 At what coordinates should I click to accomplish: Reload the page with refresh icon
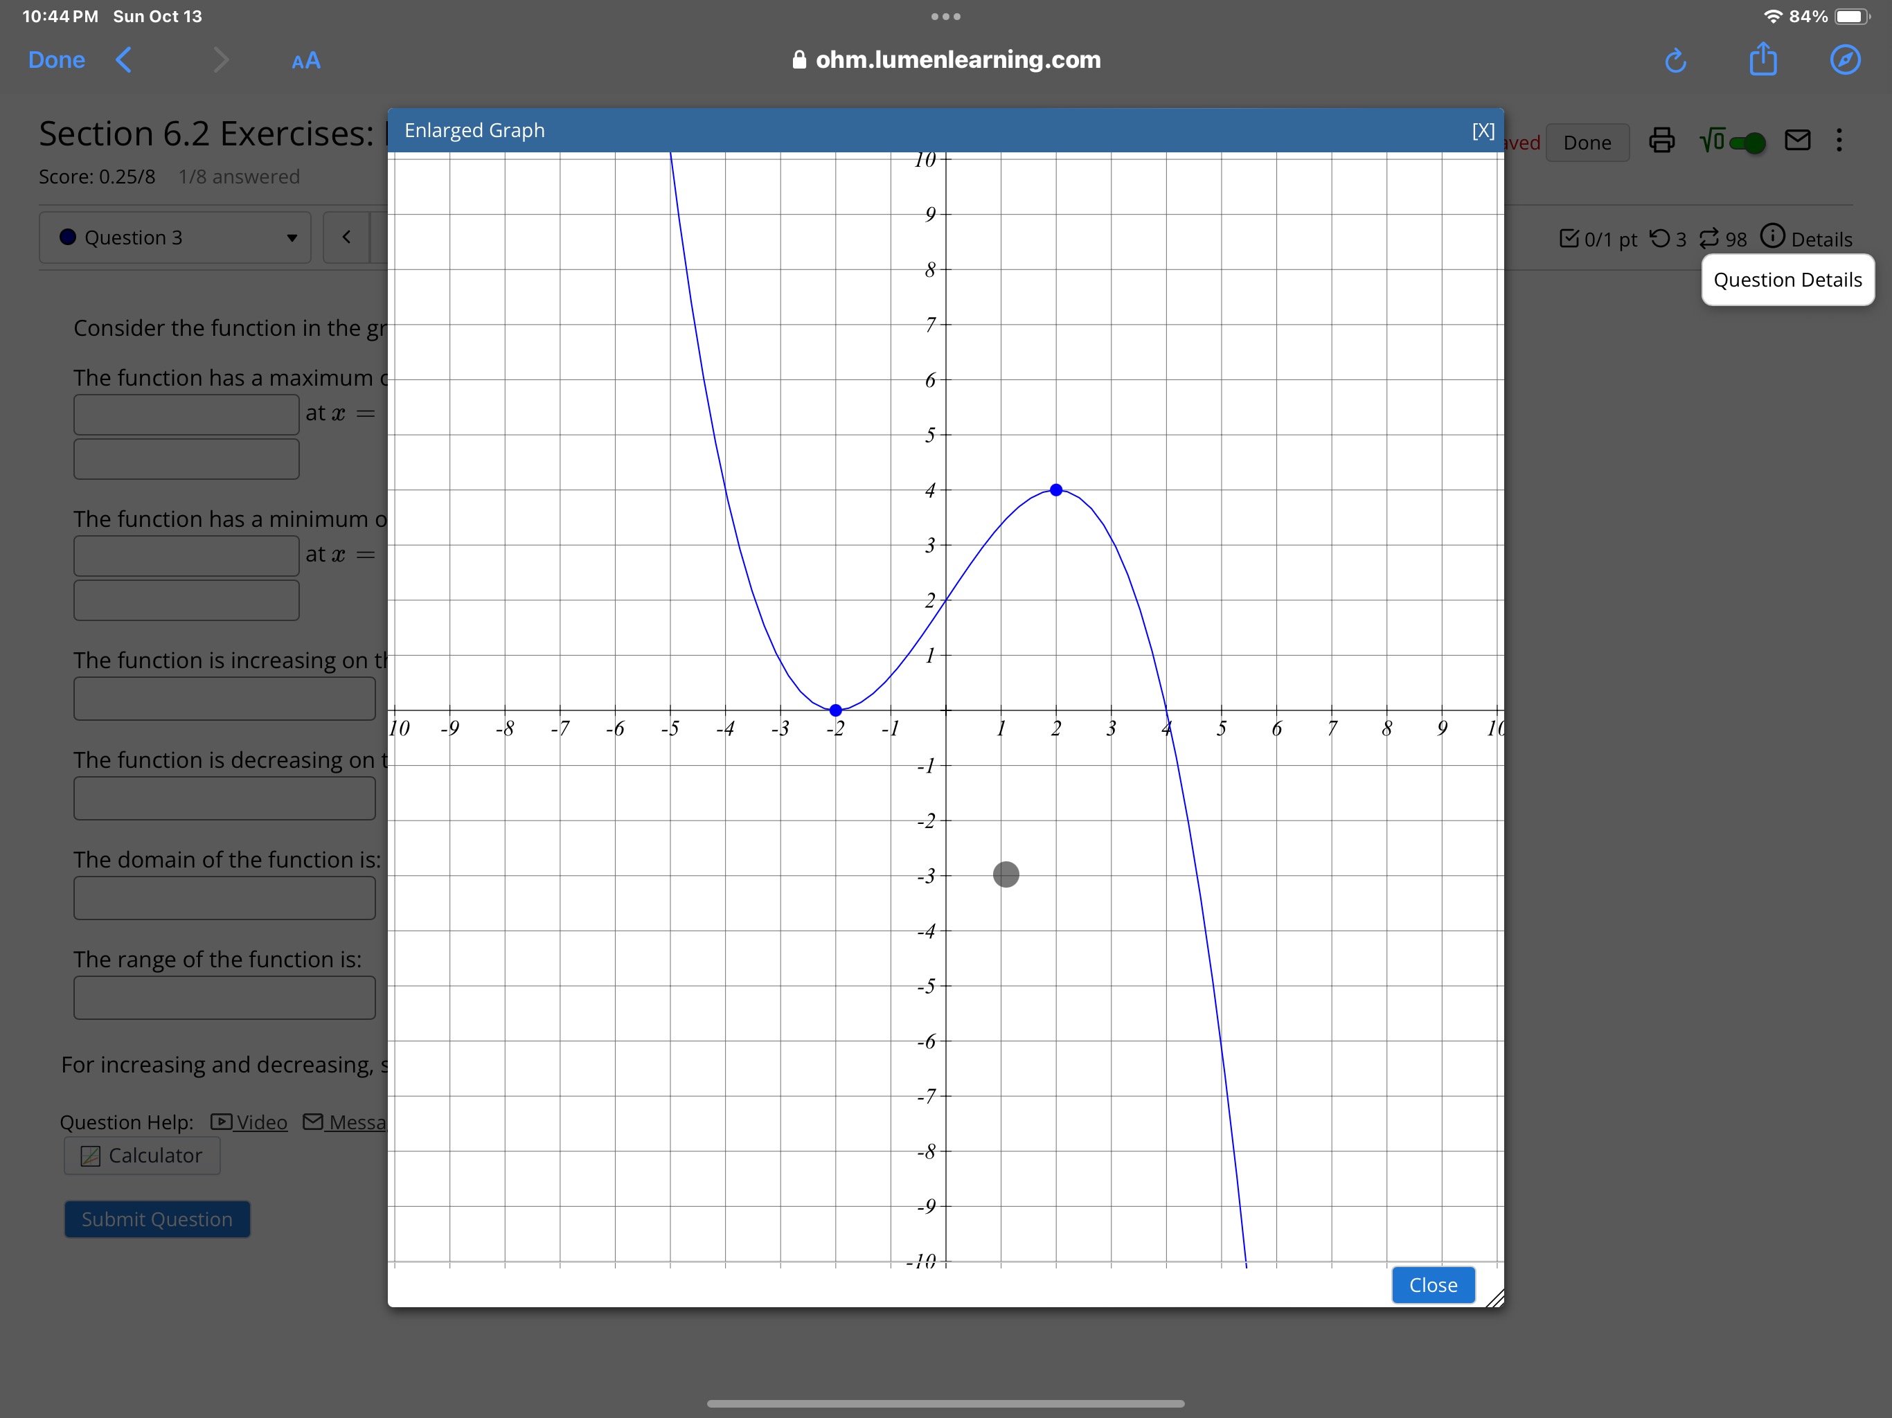point(1676,60)
